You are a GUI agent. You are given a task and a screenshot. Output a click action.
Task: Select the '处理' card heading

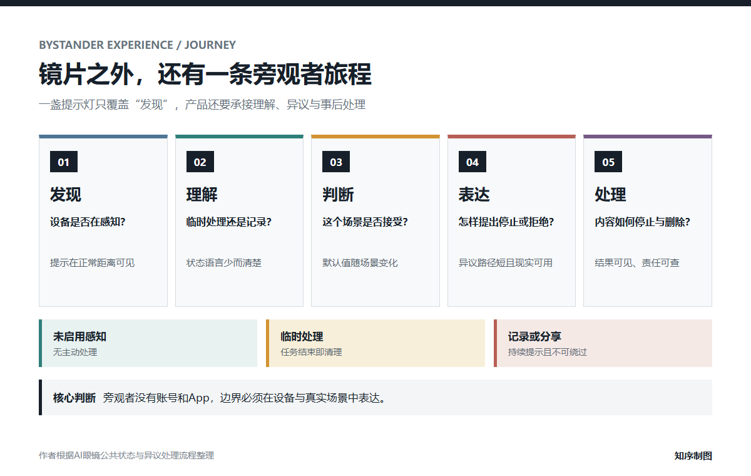pos(610,195)
